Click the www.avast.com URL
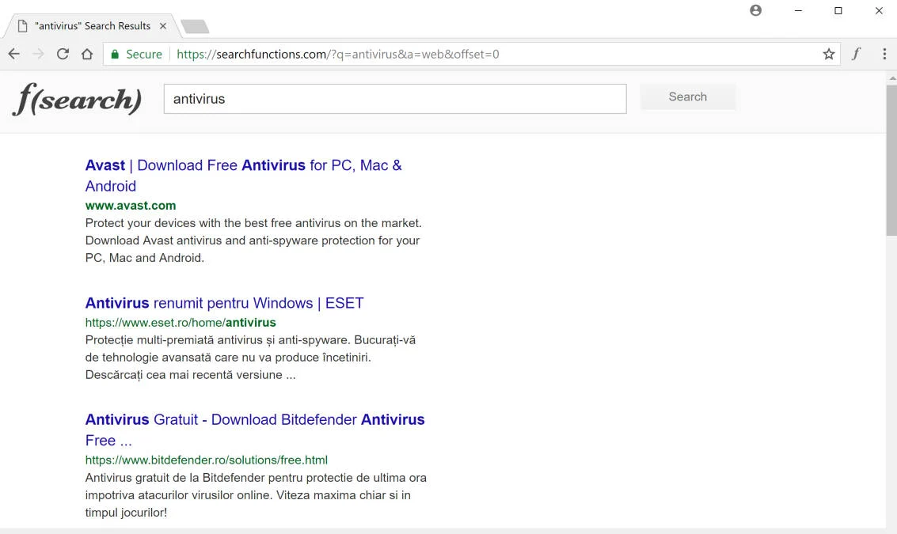 point(131,205)
